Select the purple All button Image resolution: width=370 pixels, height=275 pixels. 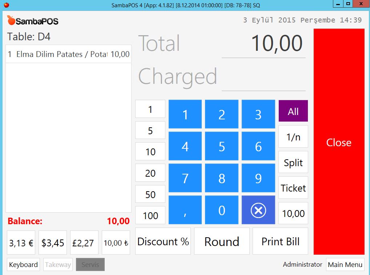tap(293, 111)
